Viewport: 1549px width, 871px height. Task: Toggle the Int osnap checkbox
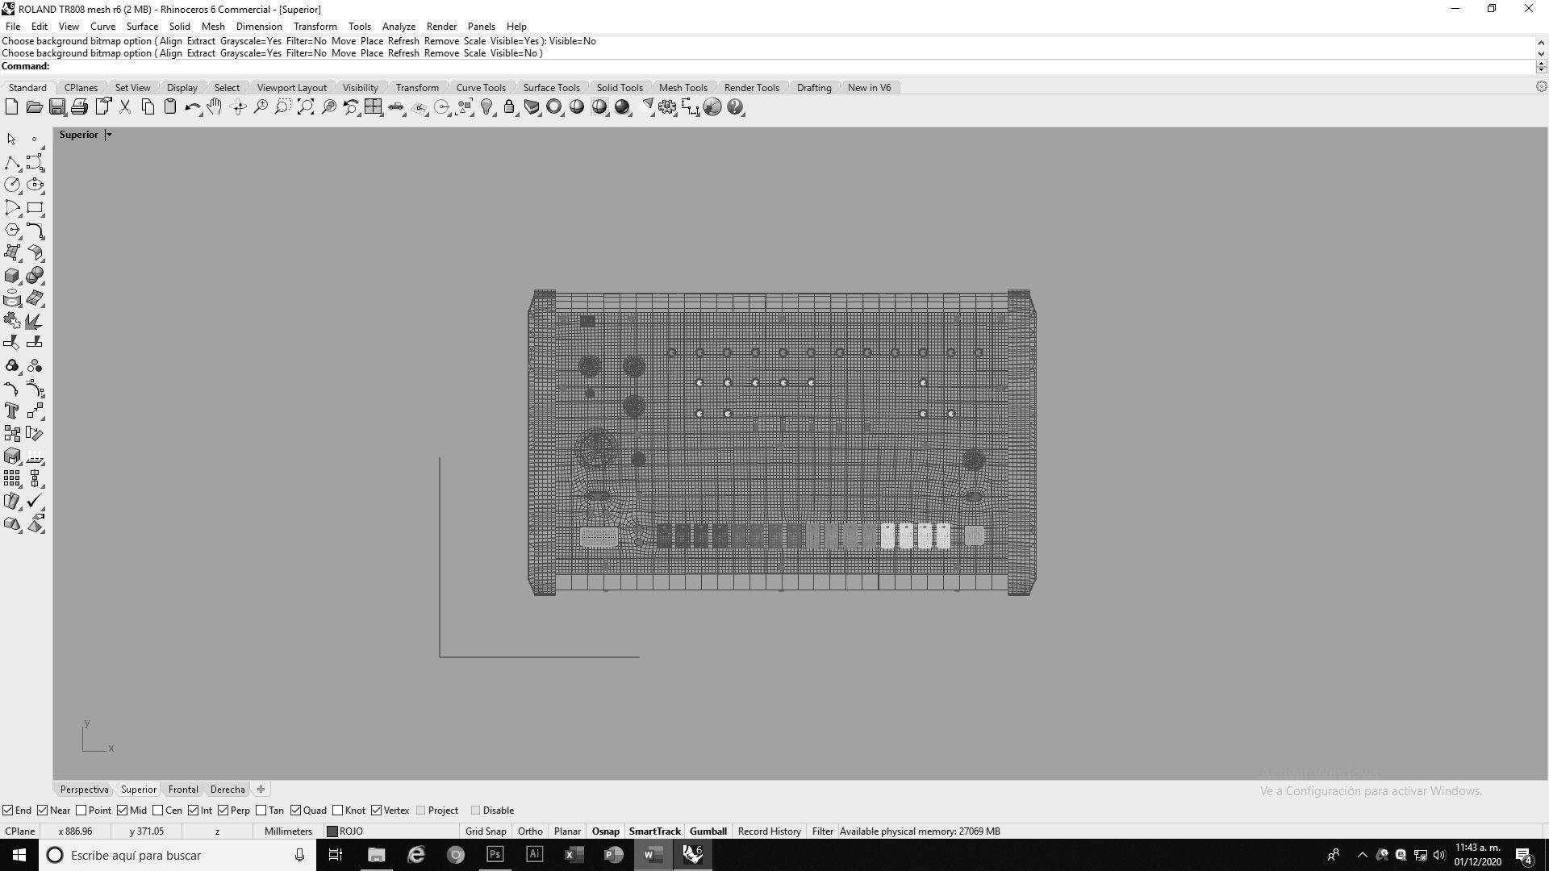coord(193,811)
